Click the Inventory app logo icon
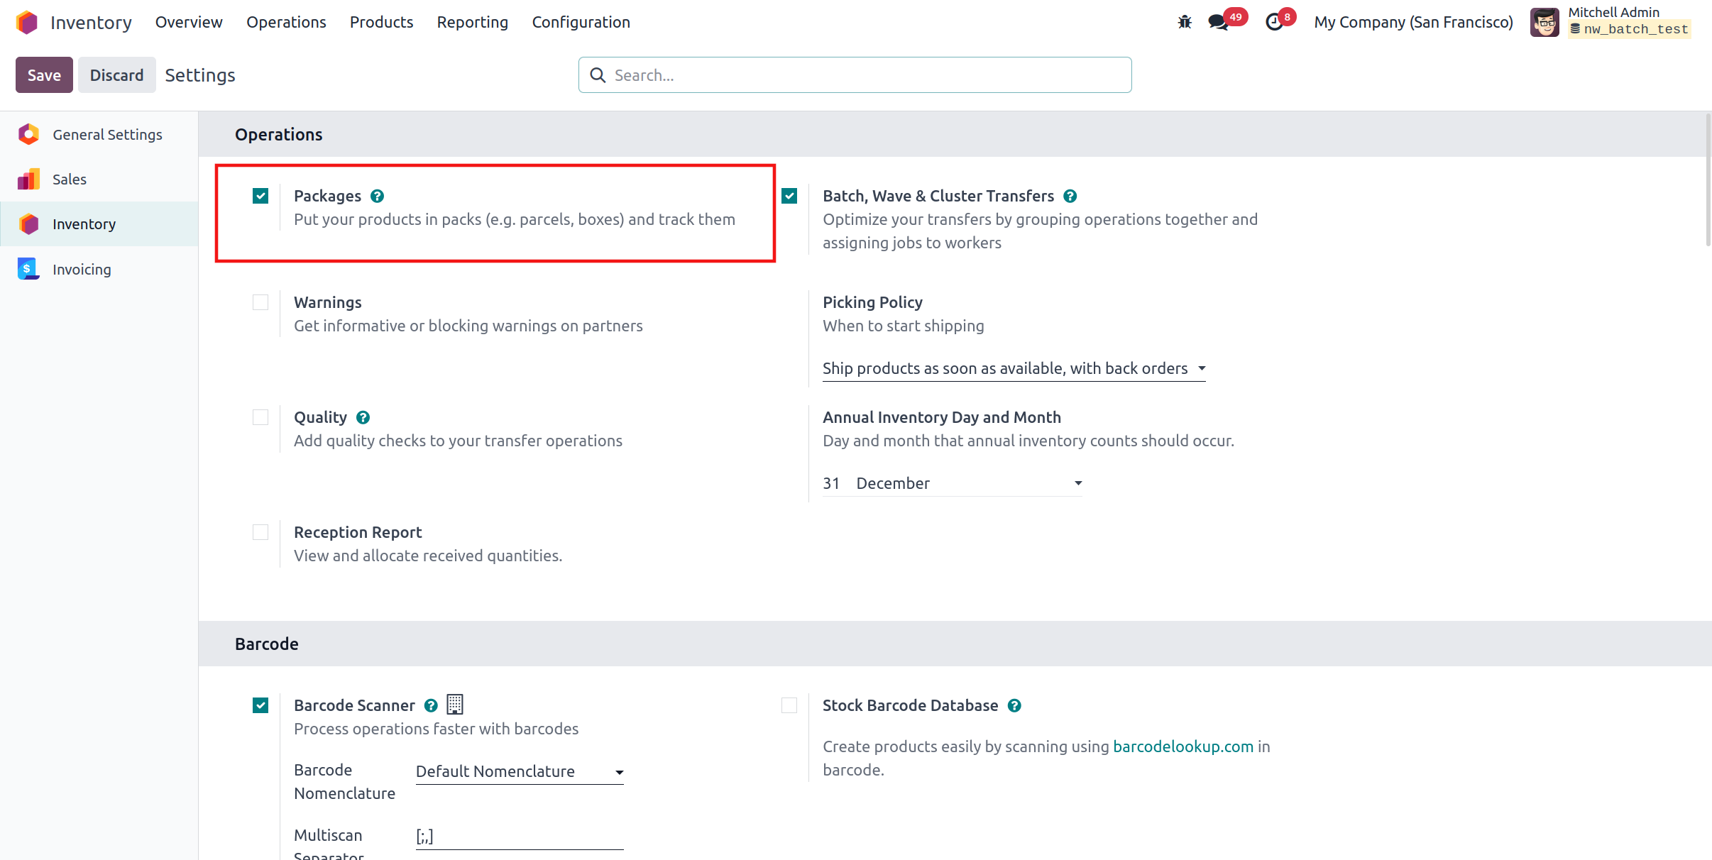 click(x=27, y=22)
